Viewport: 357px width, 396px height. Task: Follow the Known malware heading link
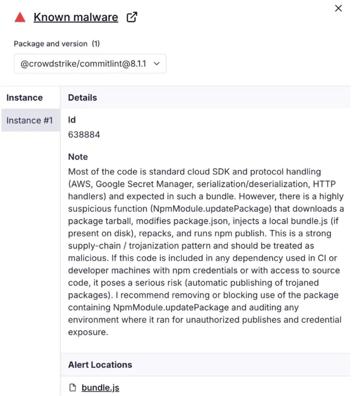(76, 17)
